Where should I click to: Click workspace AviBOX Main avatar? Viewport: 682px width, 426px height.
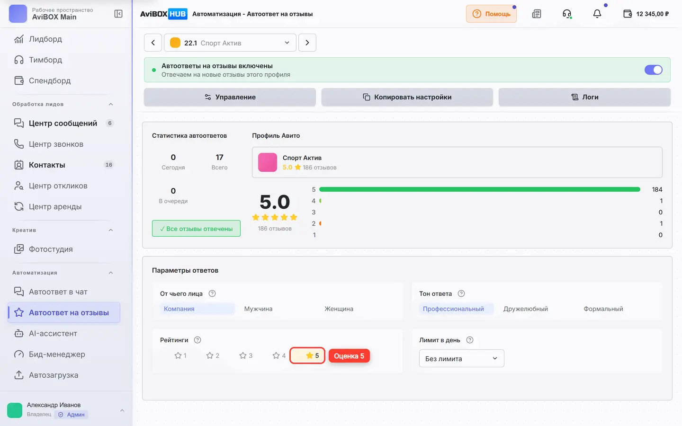coord(18,14)
